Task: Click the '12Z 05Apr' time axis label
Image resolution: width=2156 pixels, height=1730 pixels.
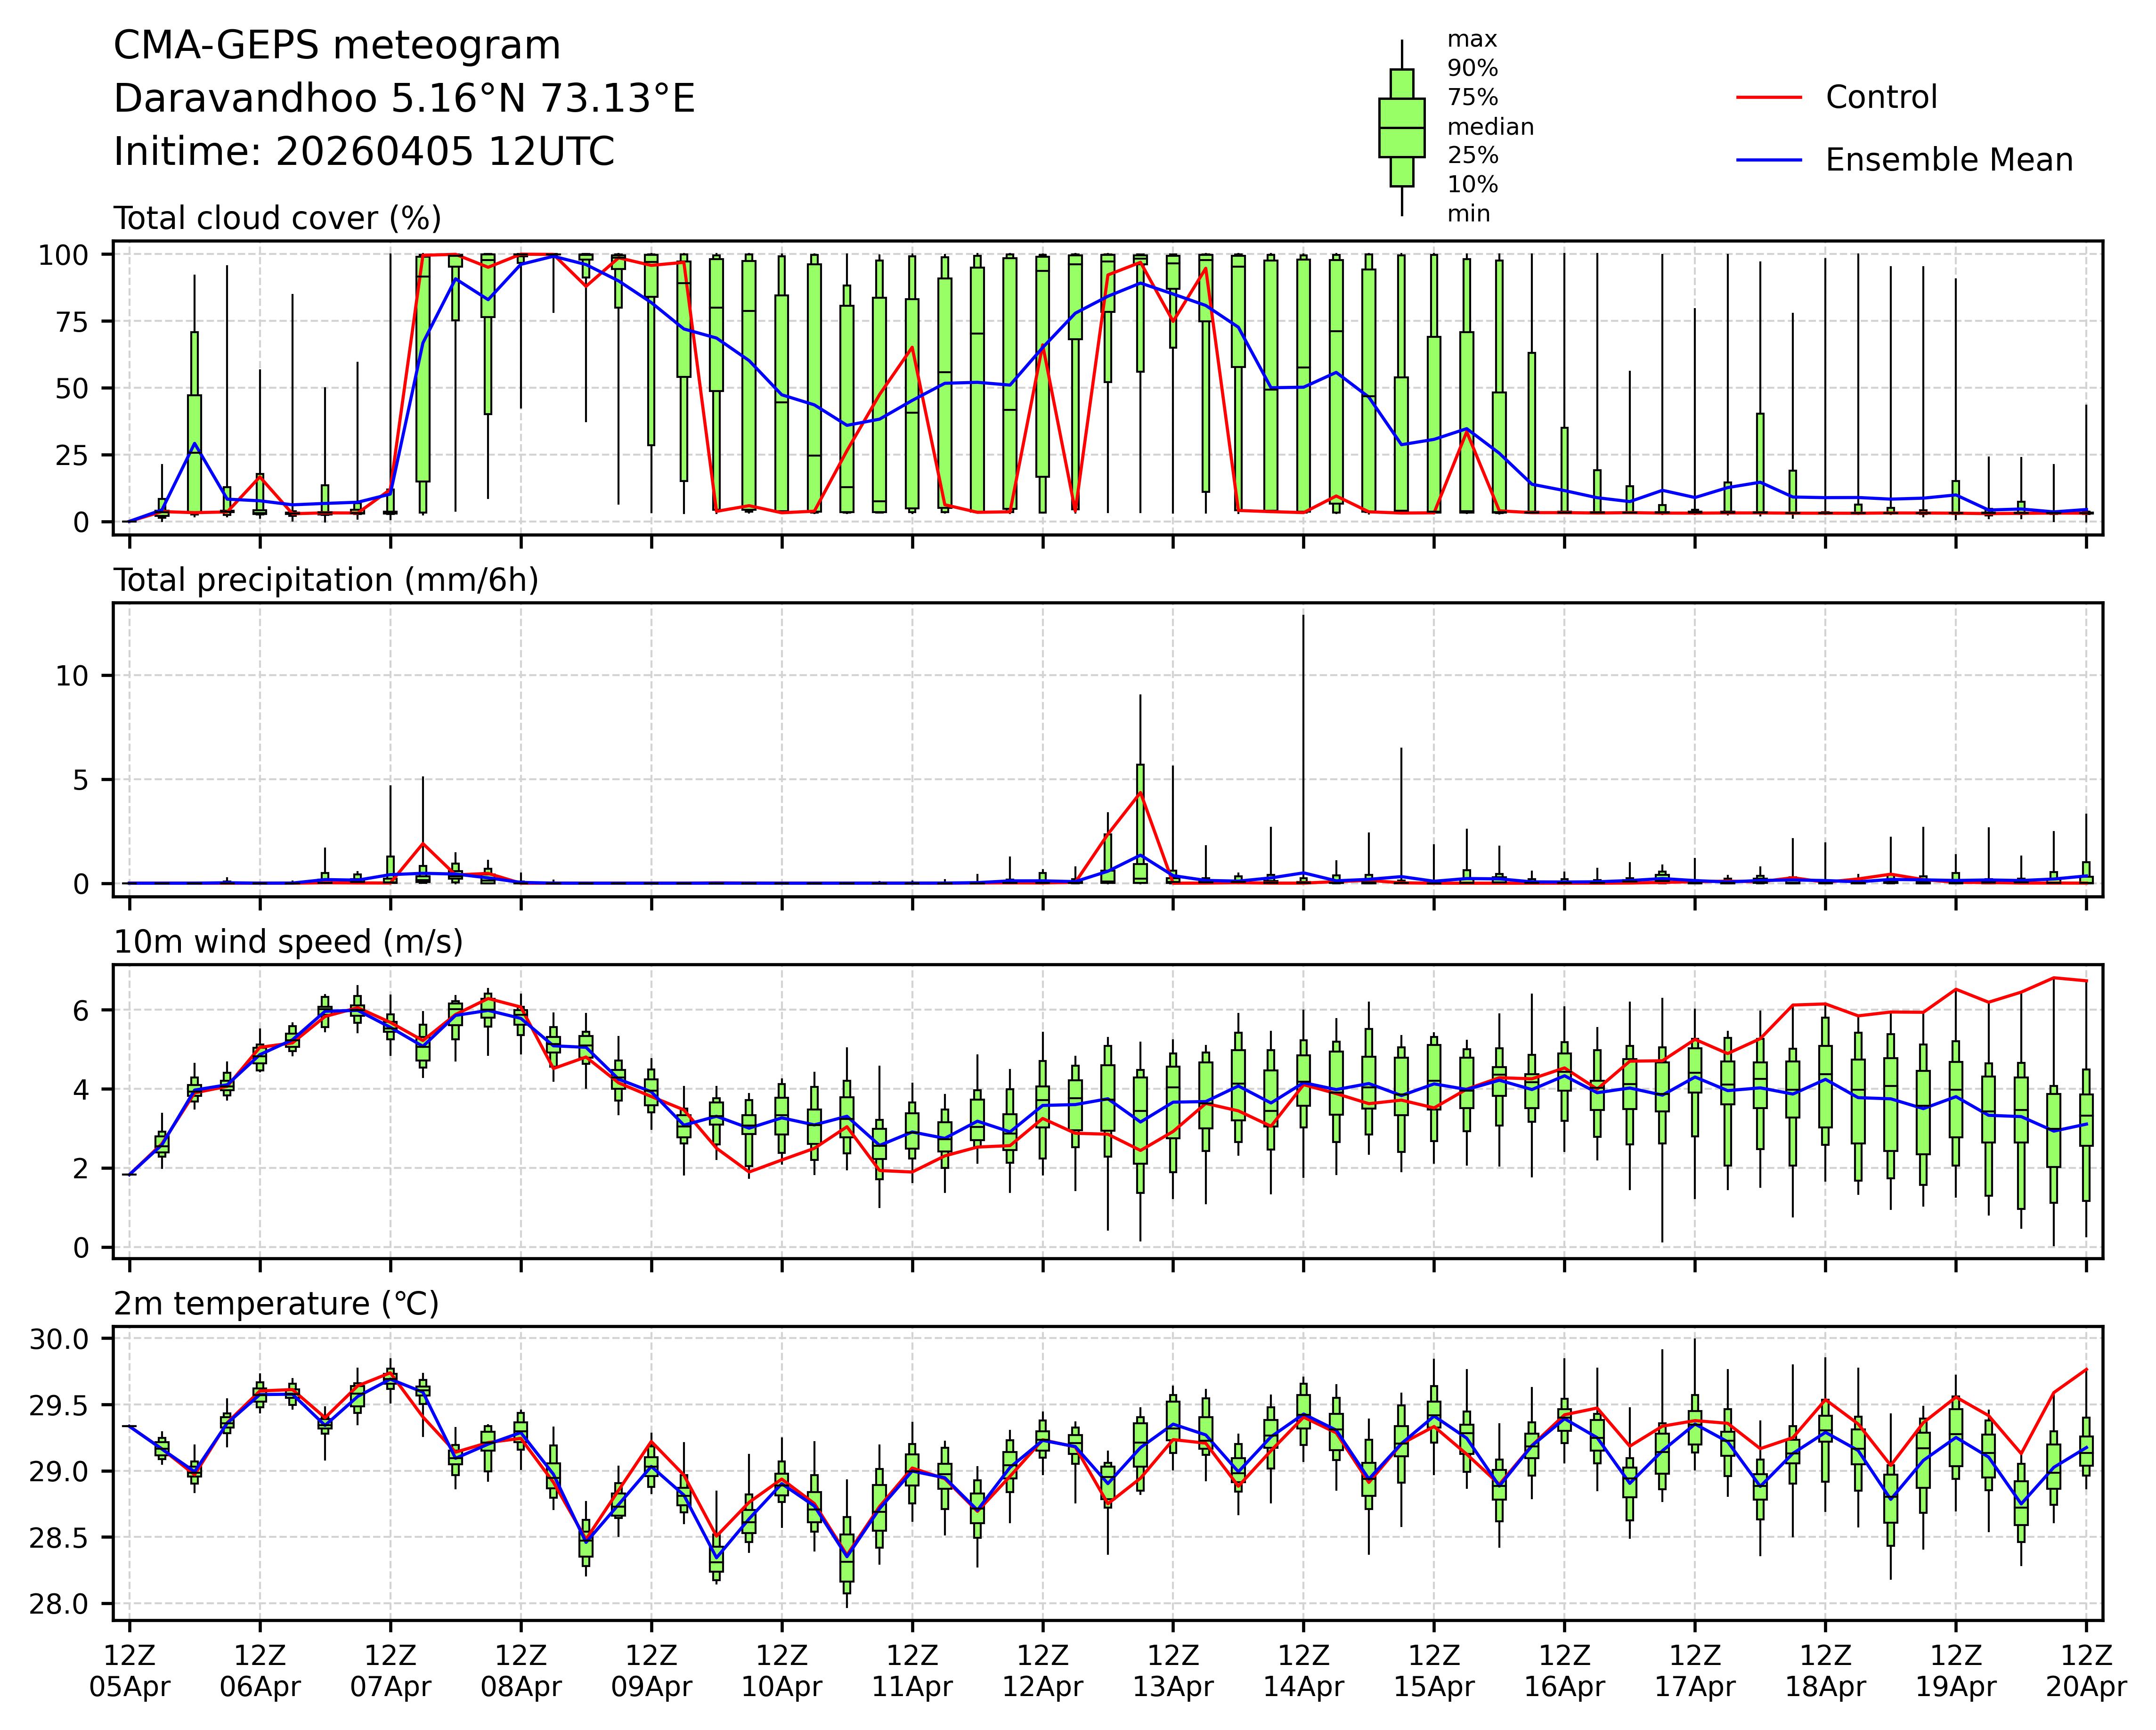Action: click(x=130, y=1671)
